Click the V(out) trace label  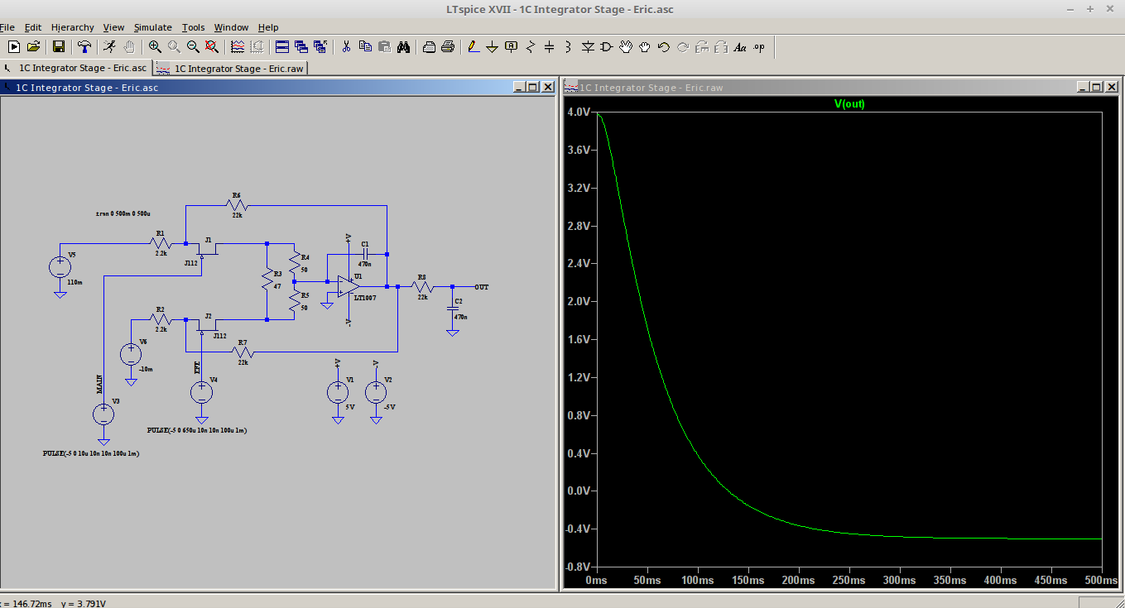(849, 104)
